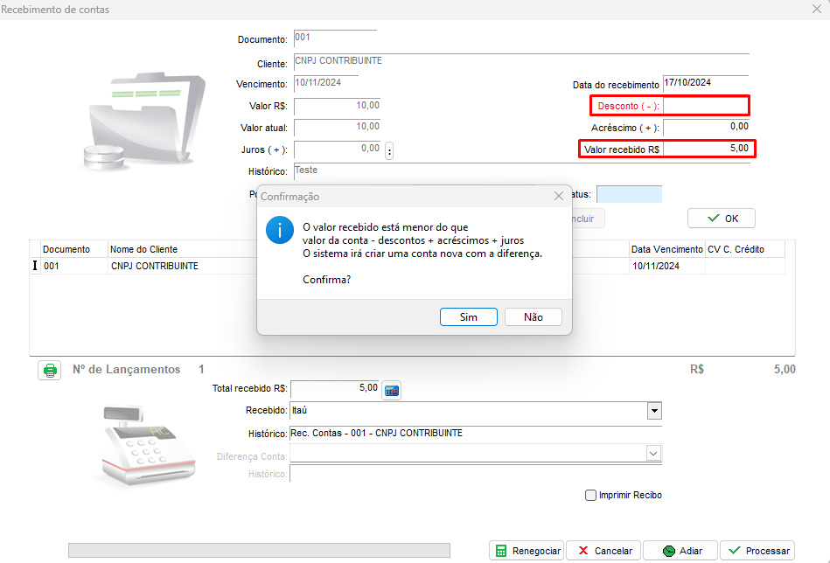This screenshot has height=563, width=830.
Task: Click into the Desconto input field
Action: 705,106
